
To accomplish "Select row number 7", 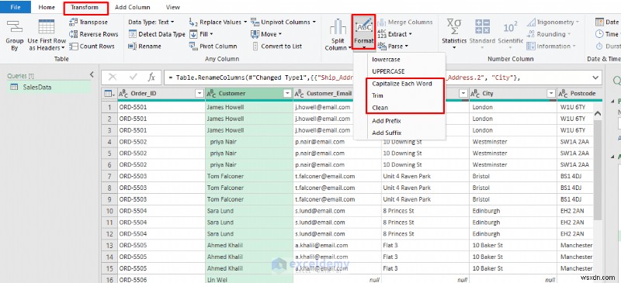I will [109, 176].
